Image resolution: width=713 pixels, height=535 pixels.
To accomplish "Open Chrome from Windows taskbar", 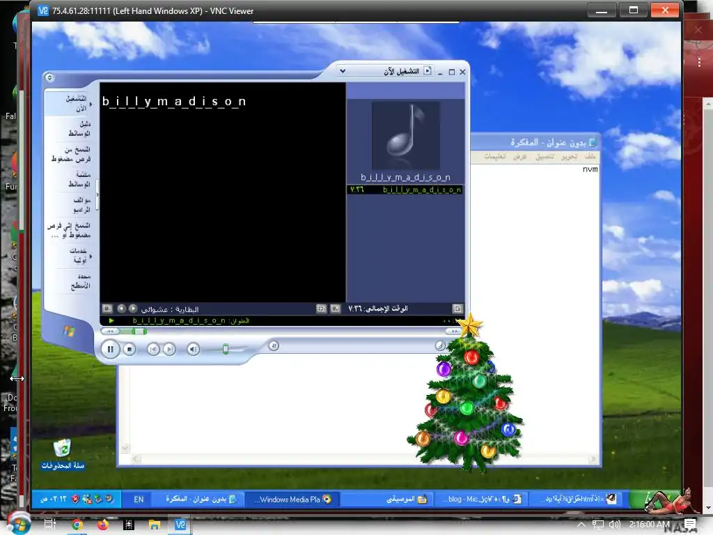I will [77, 525].
